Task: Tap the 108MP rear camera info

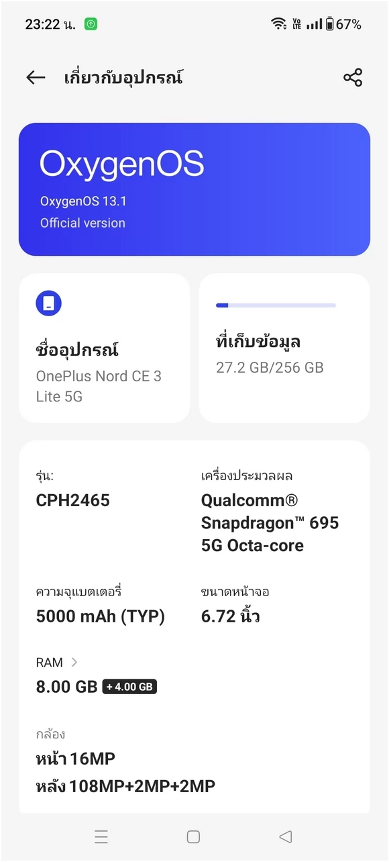Action: click(125, 786)
